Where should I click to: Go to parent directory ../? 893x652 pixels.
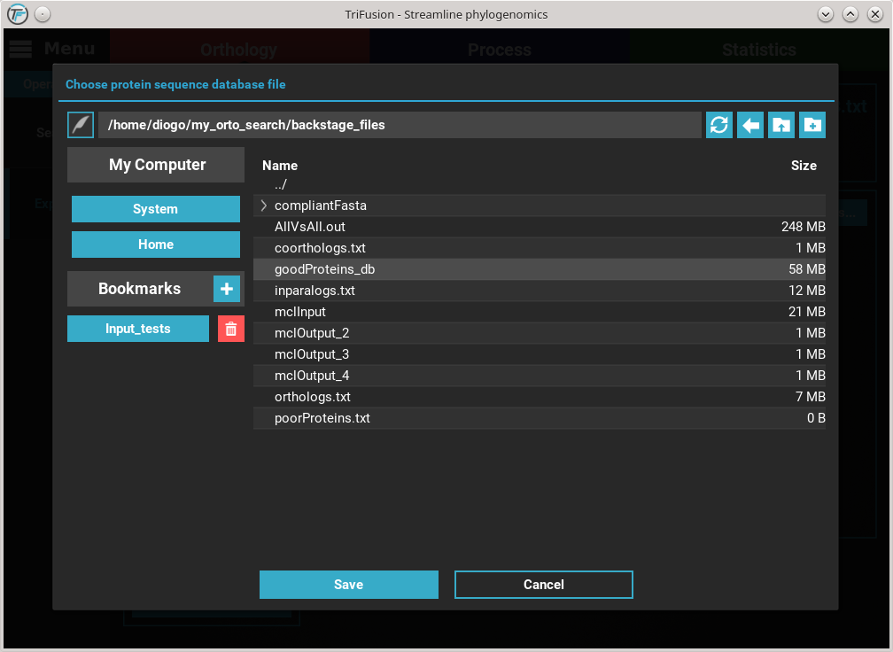click(x=540, y=184)
